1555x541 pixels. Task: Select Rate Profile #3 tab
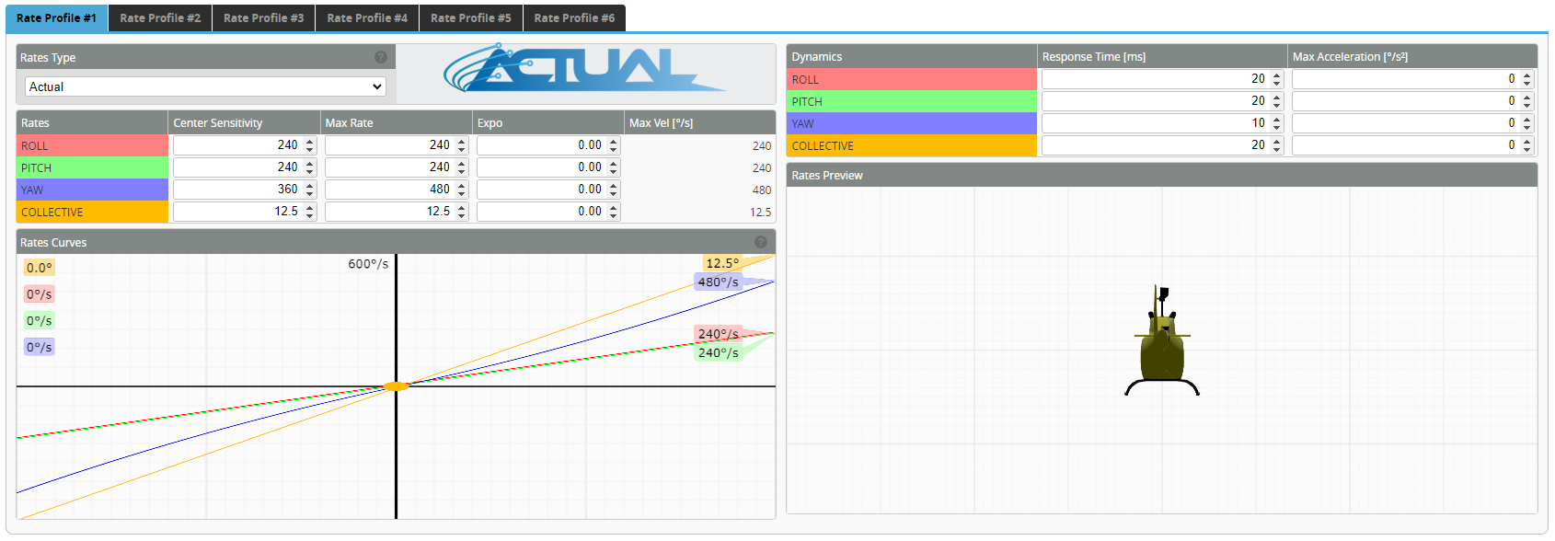pyautogui.click(x=263, y=17)
